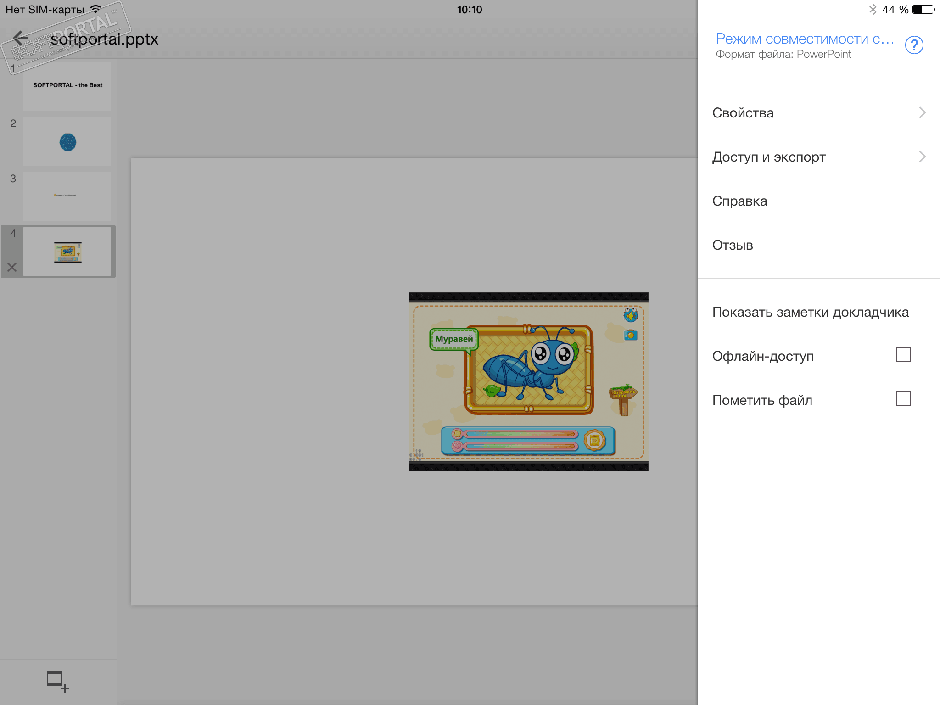
Task: Check the Пометить файл checkbox
Action: pos(903,399)
